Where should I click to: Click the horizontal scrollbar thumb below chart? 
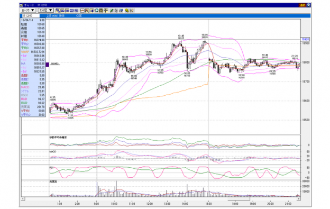[x=239, y=199]
